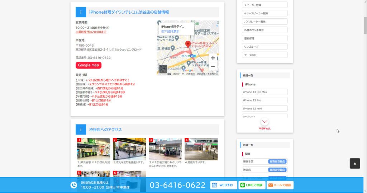
Task: Select 'イヤースピーカー故障' repair menu item
Action: pyautogui.click(x=265, y=13)
